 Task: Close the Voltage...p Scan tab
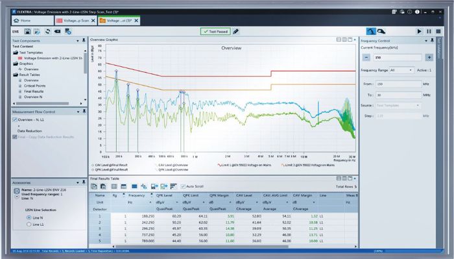[x=93, y=21]
